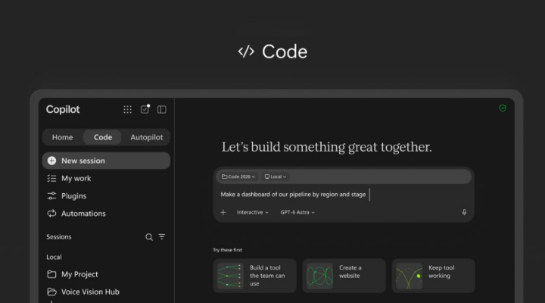The width and height of the screenshot is (545, 303).
Task: Open the Code 2026 folder dropdown
Action: (238, 176)
